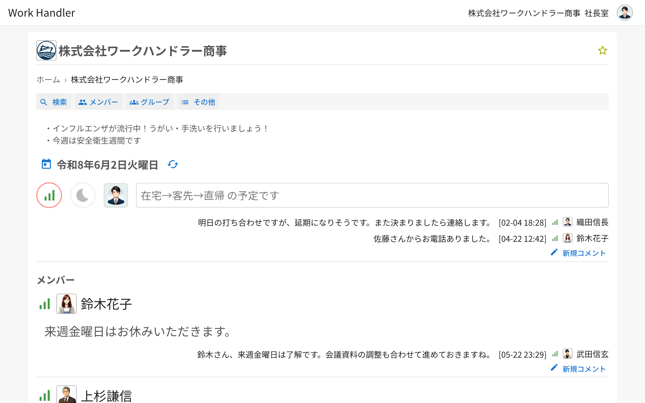Open the 検索 search tab

54,102
